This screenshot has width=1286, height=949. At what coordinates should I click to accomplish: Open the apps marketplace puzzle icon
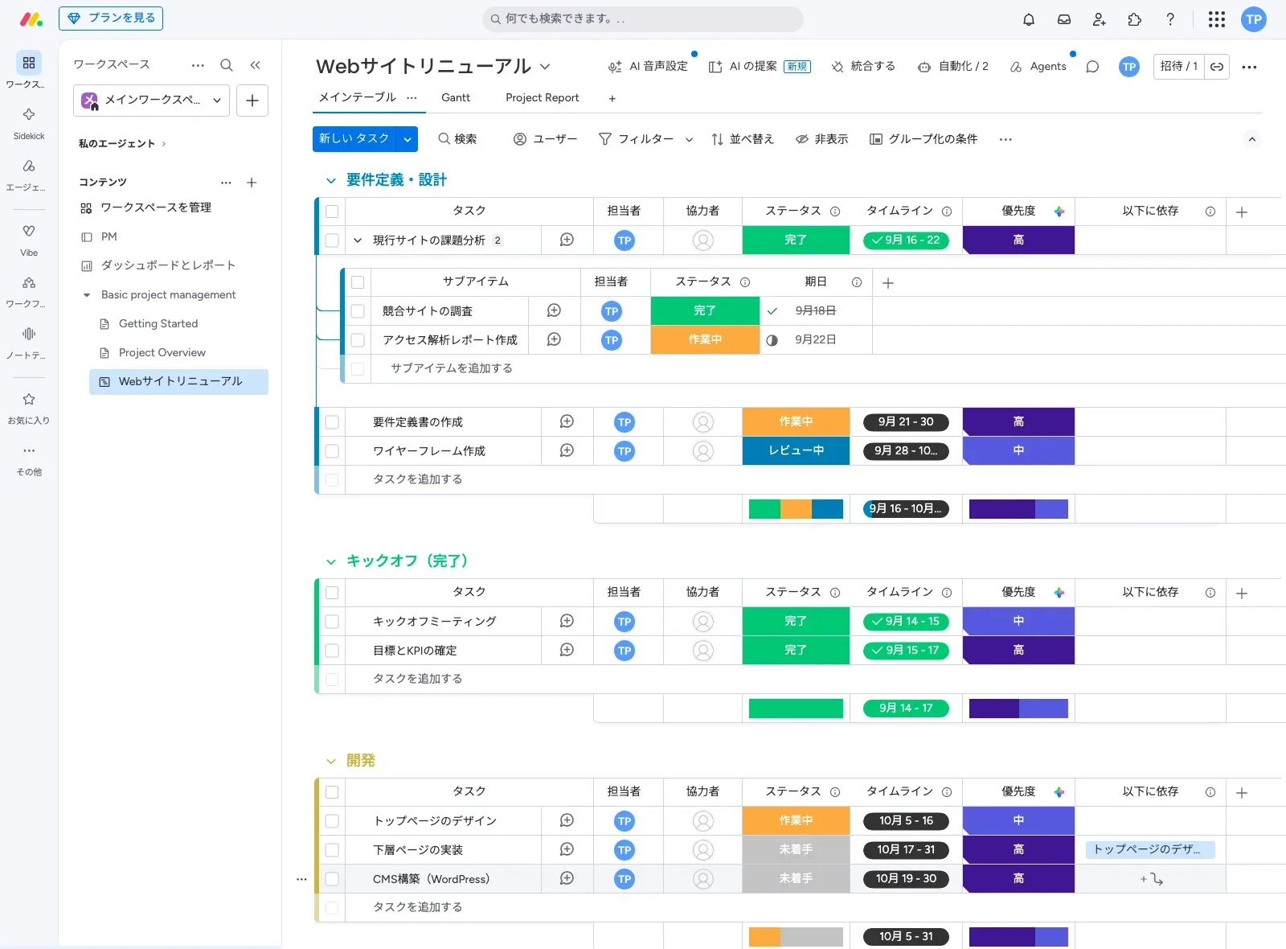1135,19
